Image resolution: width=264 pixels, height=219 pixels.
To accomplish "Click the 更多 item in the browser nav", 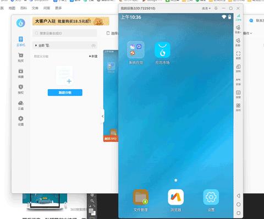I will point(58,8).
